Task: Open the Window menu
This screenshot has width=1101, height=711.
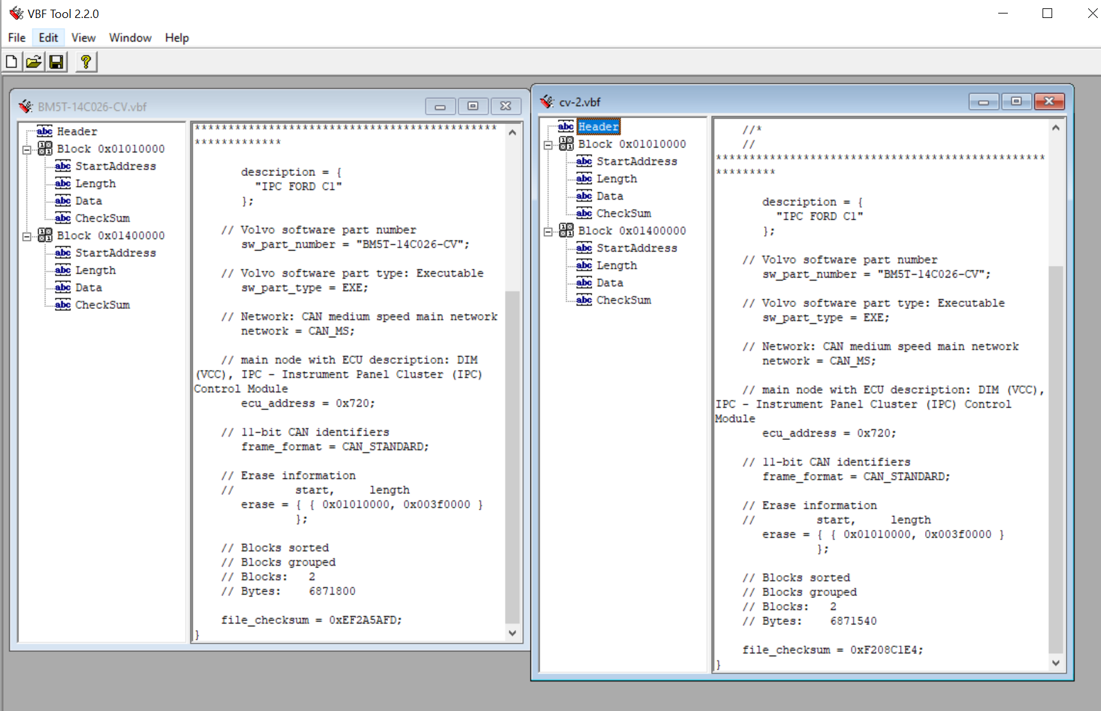Action: point(130,37)
